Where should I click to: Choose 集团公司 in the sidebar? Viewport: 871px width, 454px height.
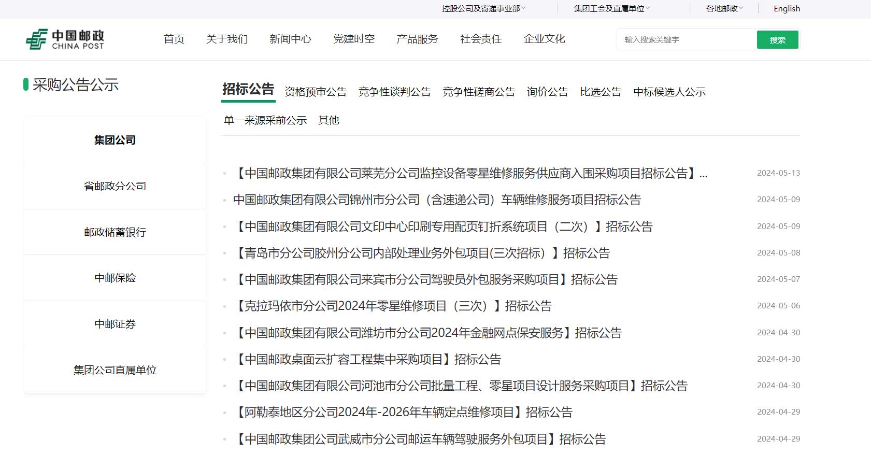[115, 140]
